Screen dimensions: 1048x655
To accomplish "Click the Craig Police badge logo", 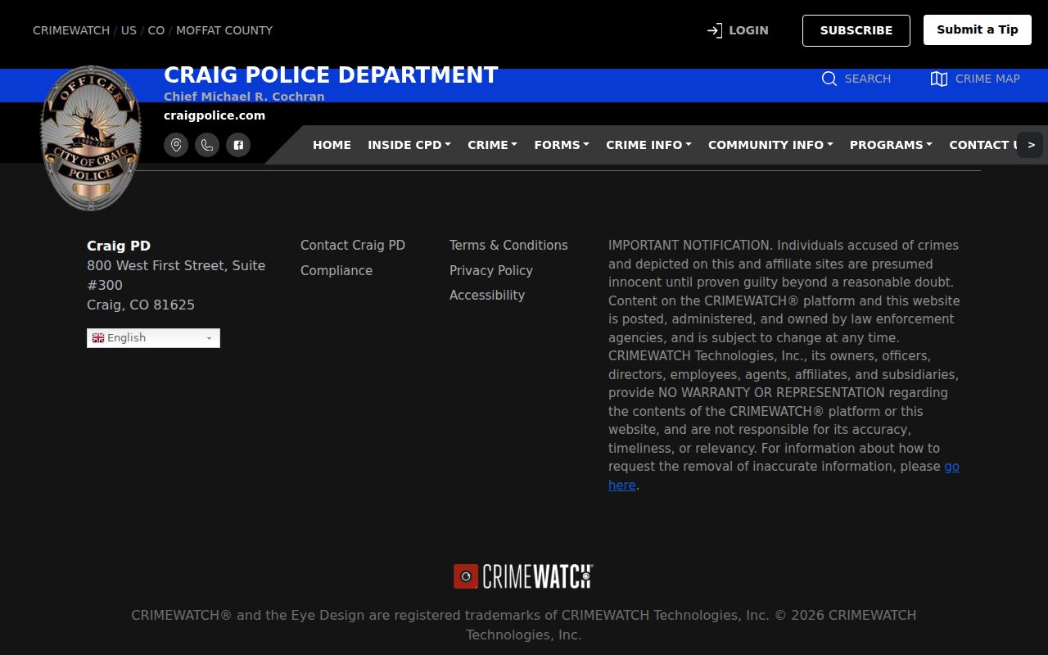I will click(x=91, y=138).
